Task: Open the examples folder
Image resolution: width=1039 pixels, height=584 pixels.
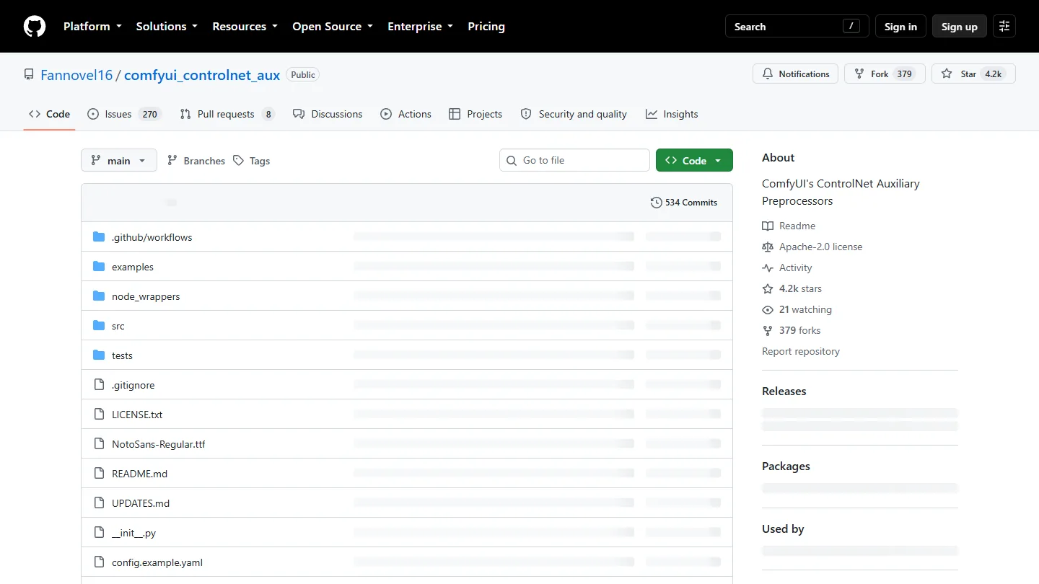Action: [133, 267]
